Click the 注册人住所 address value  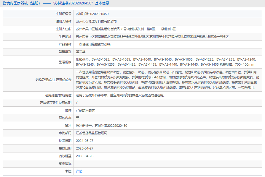(x=126, y=29)
